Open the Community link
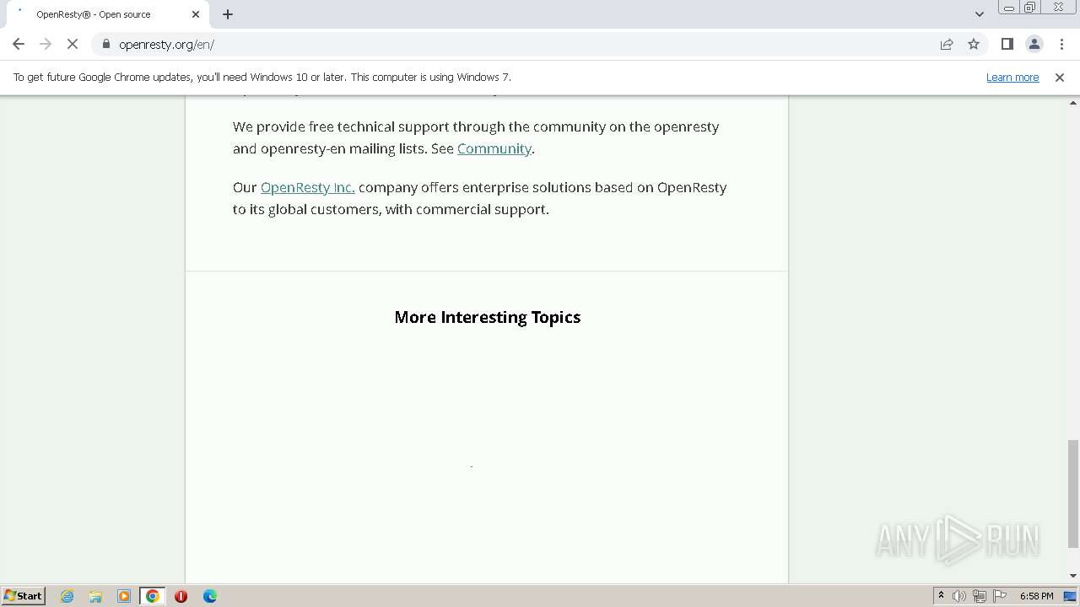The height and width of the screenshot is (607, 1080). point(494,148)
